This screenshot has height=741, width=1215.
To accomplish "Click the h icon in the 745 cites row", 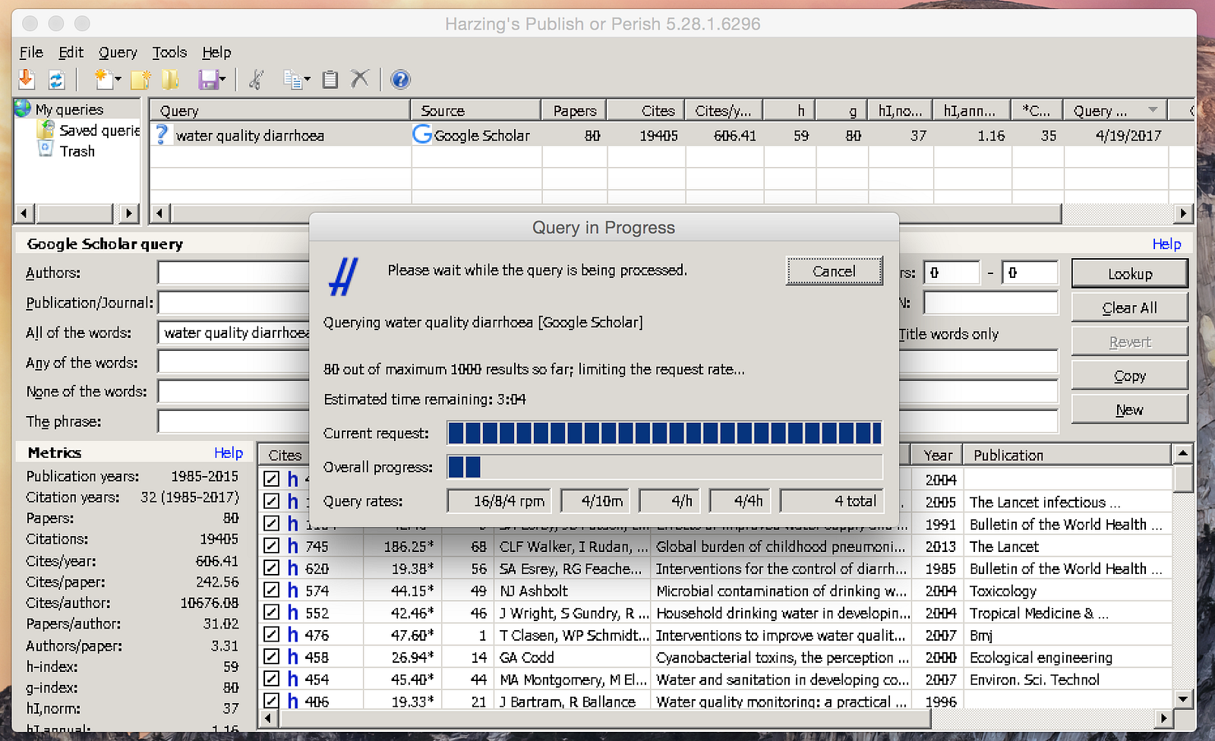I will (293, 546).
